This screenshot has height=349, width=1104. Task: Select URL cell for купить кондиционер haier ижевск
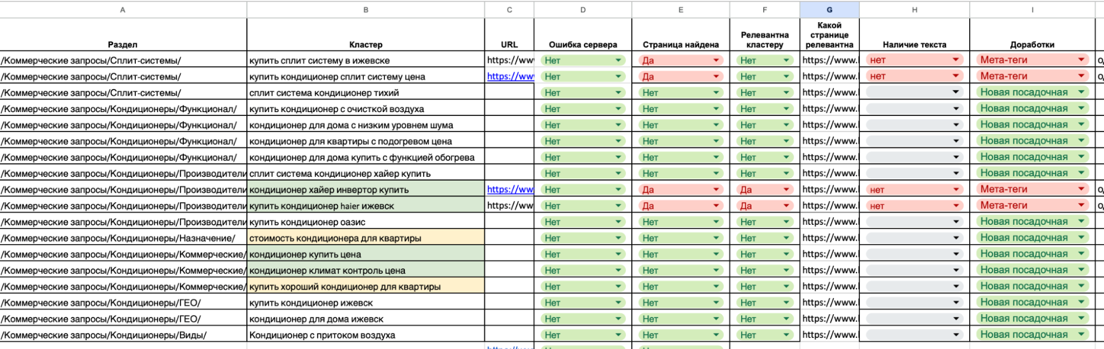click(x=509, y=205)
